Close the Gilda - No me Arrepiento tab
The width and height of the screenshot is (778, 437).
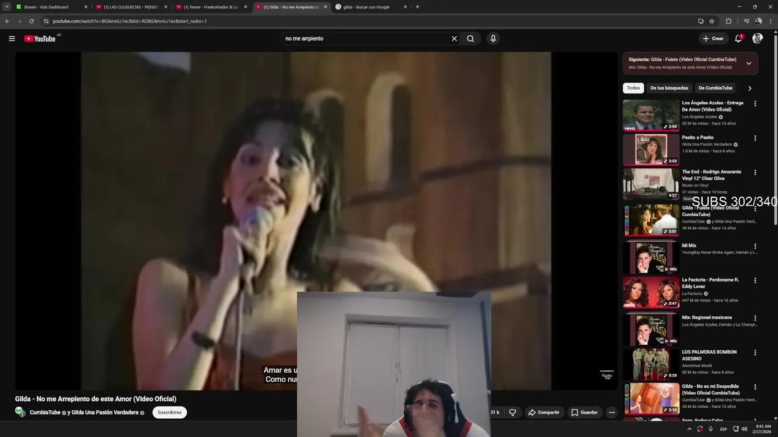click(325, 7)
